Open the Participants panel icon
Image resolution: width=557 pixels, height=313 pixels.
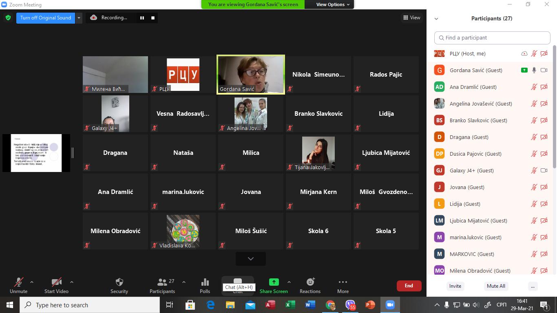coord(162,282)
